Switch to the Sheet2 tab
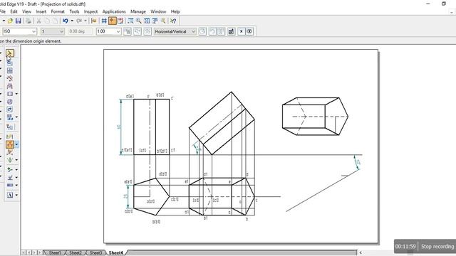 (76, 253)
